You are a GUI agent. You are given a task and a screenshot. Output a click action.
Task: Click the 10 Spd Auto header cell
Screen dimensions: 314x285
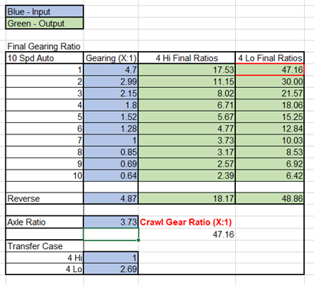click(x=44, y=58)
